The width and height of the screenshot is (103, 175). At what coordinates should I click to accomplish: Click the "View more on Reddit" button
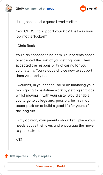(x=51, y=166)
